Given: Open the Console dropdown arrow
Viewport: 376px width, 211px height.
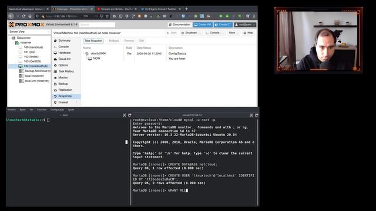Looking at the screenshot, I should 223,33.
